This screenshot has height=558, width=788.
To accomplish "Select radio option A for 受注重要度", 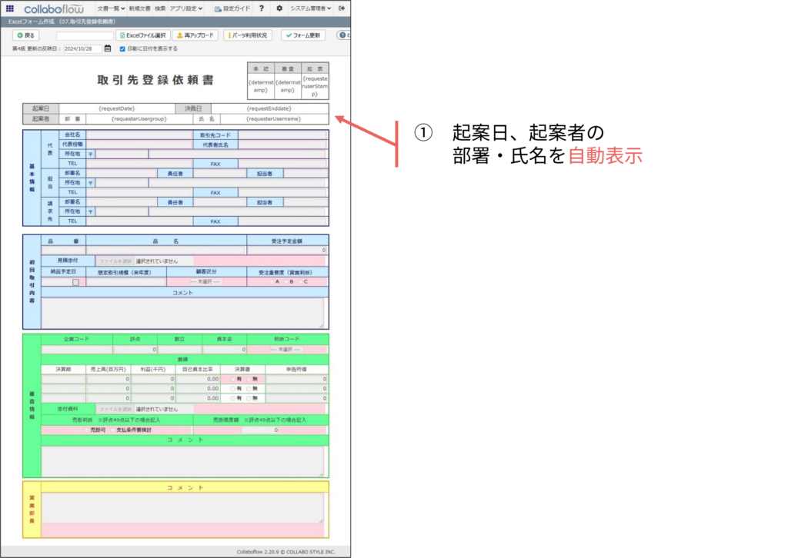I will tap(269, 282).
